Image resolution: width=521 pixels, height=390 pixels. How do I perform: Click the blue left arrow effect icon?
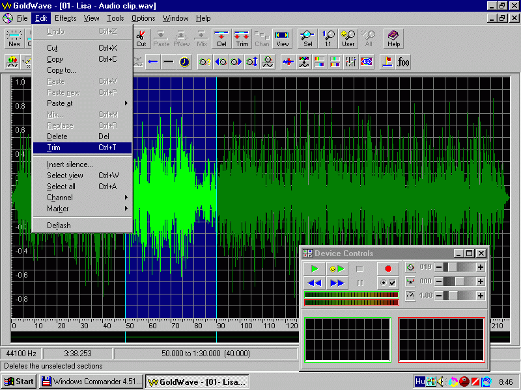[153, 62]
